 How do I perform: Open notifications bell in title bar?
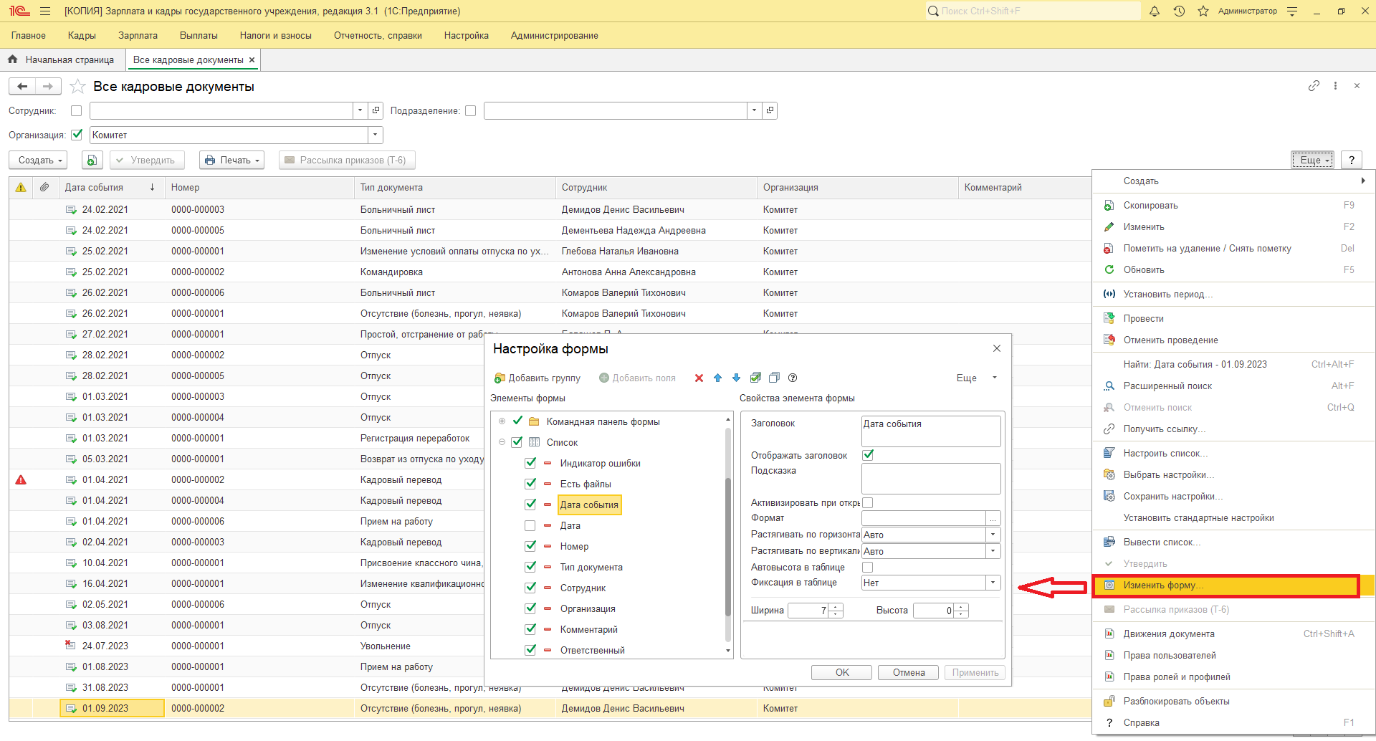[x=1155, y=11]
